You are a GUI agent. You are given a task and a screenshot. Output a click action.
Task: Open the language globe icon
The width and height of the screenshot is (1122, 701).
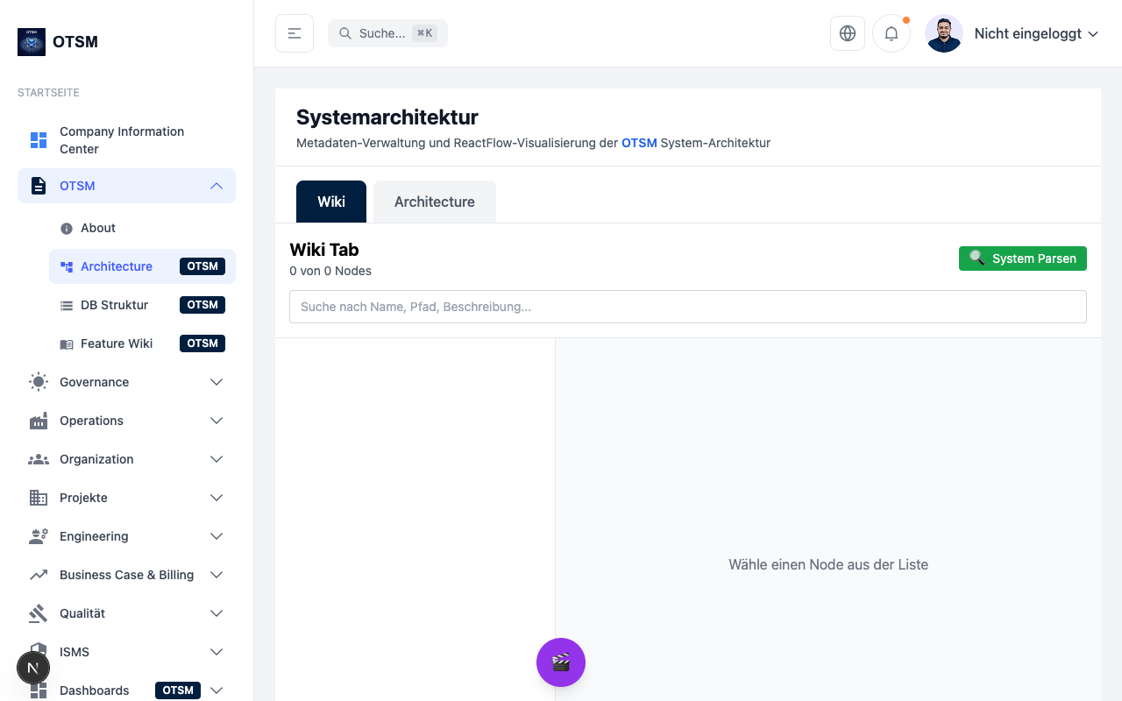click(848, 33)
